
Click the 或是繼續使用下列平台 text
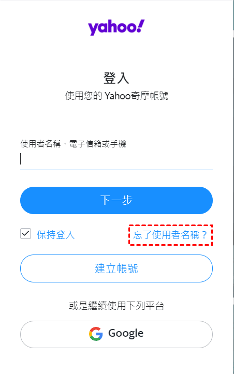[116, 306]
